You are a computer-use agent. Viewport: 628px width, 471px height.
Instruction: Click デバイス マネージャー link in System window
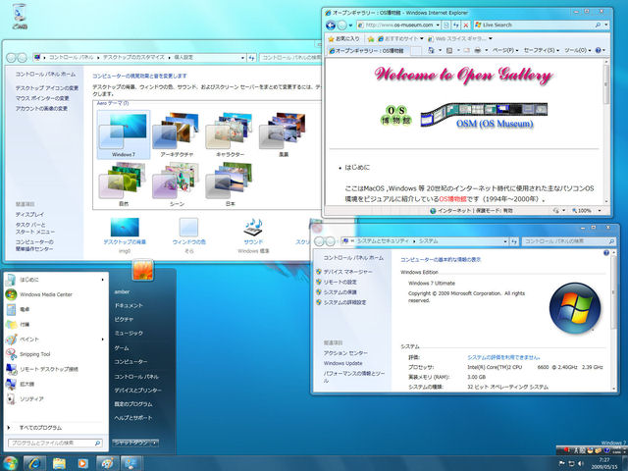click(x=347, y=272)
